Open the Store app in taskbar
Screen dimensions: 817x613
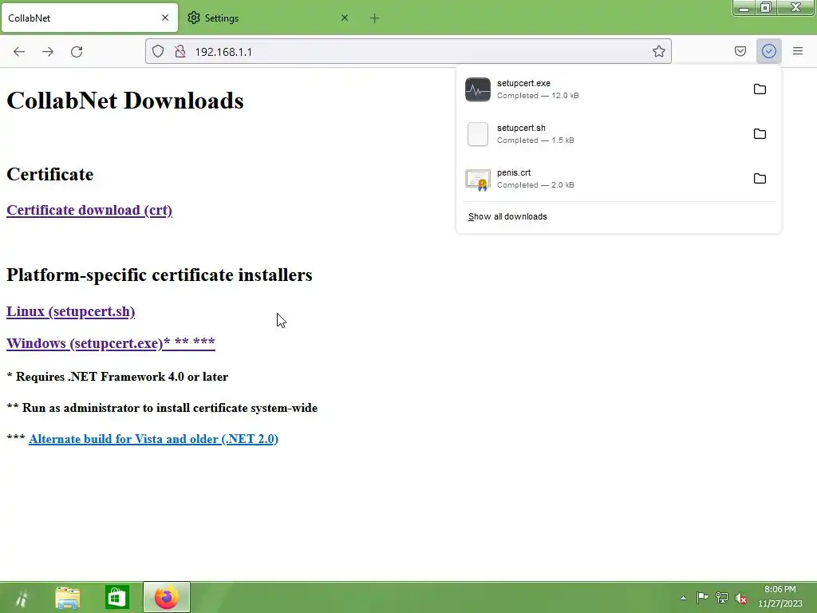click(116, 597)
